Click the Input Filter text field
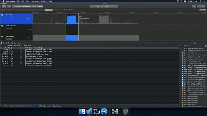207x116 pixels. point(20,106)
